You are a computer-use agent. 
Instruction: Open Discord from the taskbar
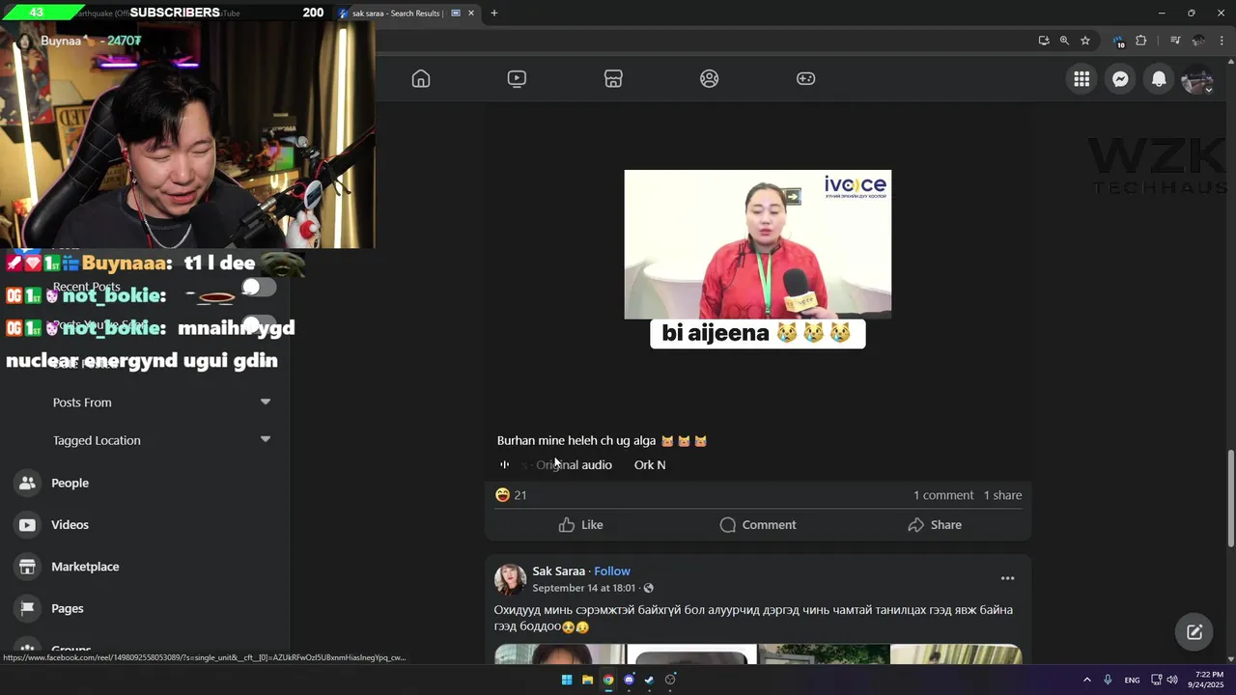(629, 680)
